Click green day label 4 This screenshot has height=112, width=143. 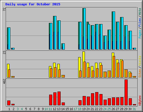point(22,109)
